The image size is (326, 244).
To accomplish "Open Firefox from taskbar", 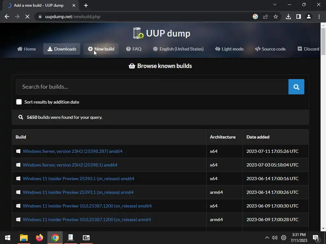I will point(39,238).
